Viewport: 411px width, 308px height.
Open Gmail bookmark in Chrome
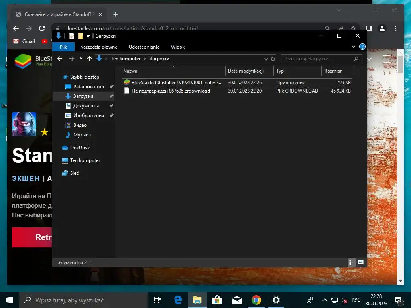pyautogui.click(x=24, y=41)
